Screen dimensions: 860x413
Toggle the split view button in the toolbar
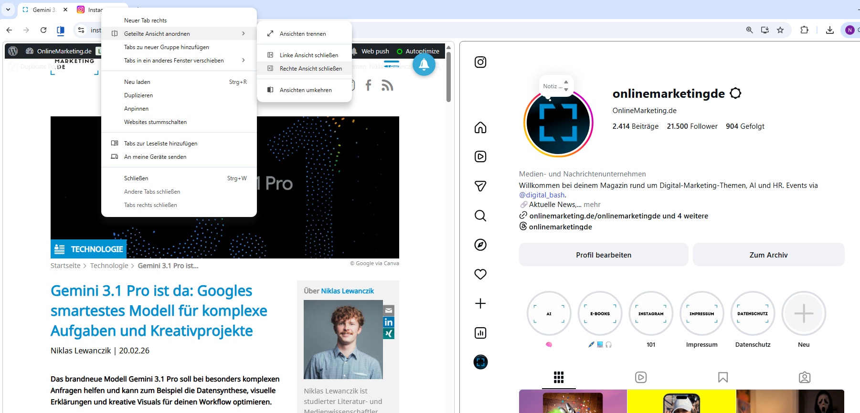coord(61,31)
